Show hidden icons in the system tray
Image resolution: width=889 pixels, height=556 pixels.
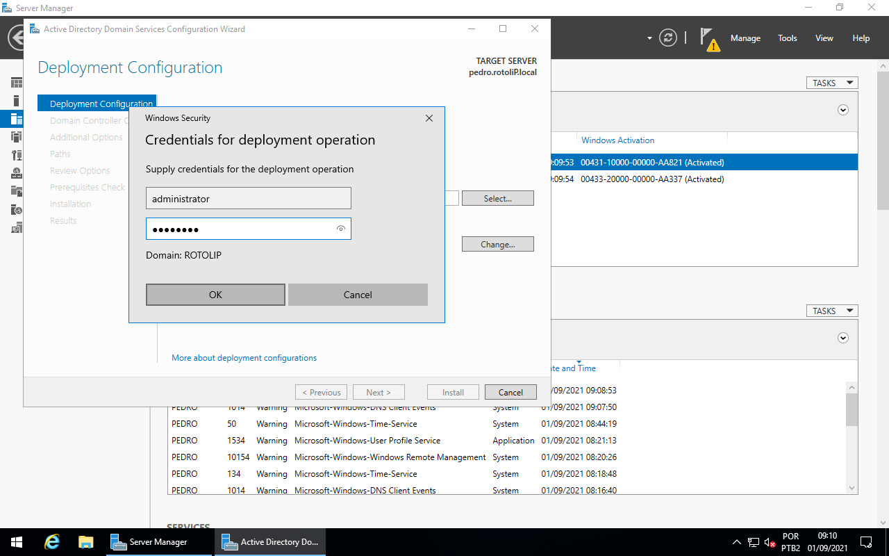click(x=737, y=541)
